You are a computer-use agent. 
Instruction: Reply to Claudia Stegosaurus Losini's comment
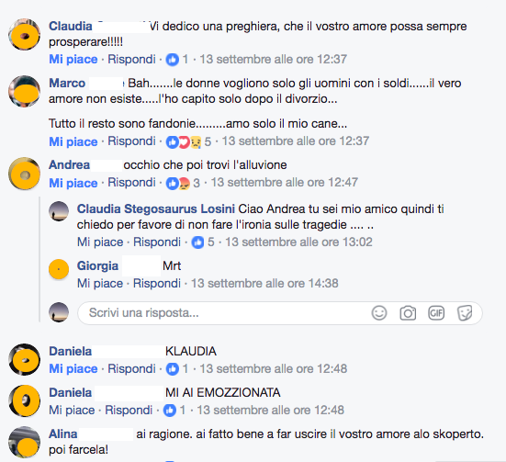pyautogui.click(x=157, y=242)
